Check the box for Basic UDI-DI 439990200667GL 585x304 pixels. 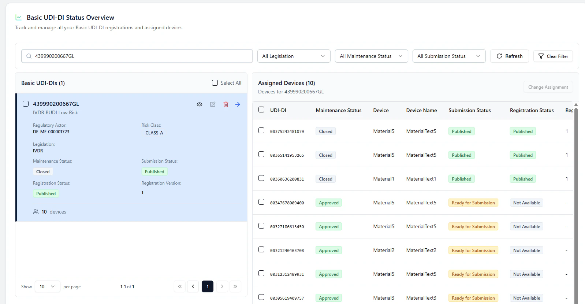pos(26,104)
